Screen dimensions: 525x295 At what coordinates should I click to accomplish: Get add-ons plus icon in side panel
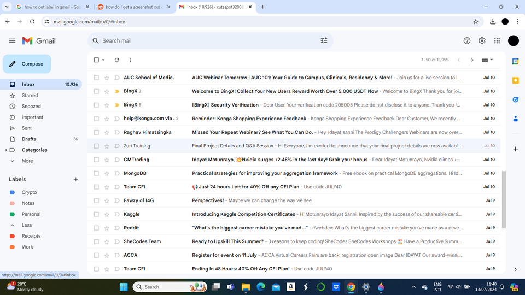(x=516, y=149)
